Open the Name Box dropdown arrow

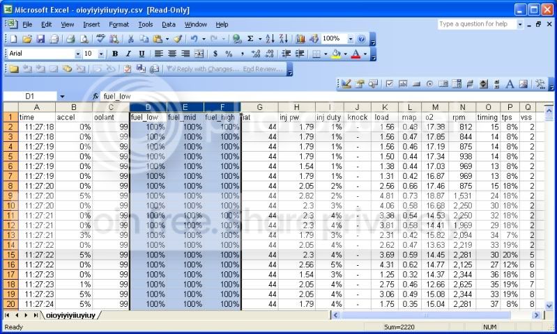(62, 97)
